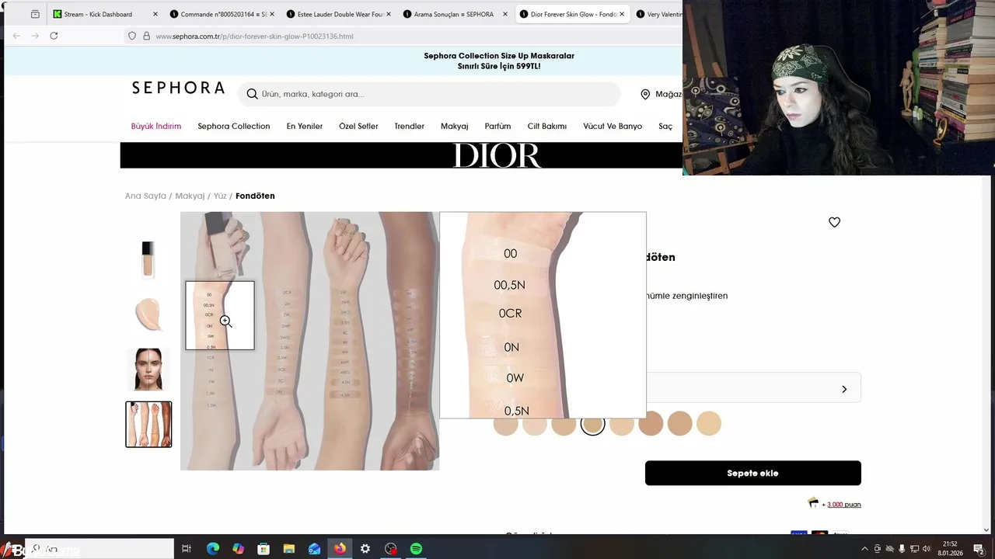Image resolution: width=995 pixels, height=559 pixels.
Task: Show hidden system tray icons
Action: coord(864,549)
